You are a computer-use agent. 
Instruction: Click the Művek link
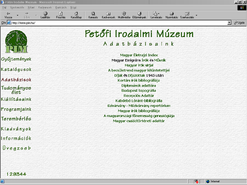pos(160,60)
